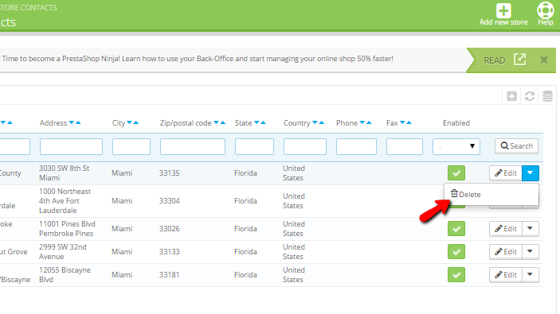Open the Help lifebuoy icon
560x314 pixels.
coord(546,10)
